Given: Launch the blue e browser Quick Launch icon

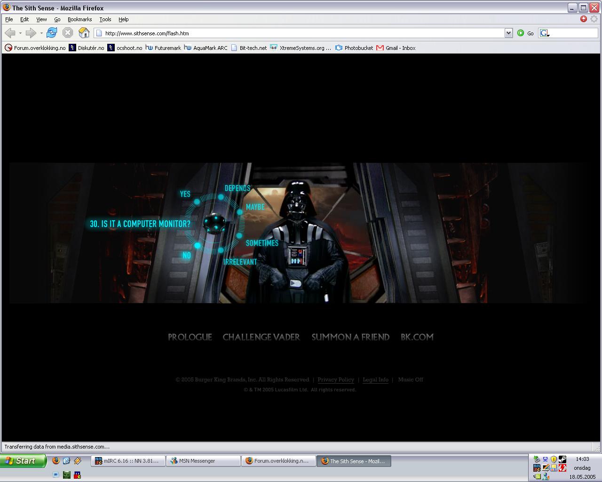Looking at the screenshot, I should click(66, 461).
